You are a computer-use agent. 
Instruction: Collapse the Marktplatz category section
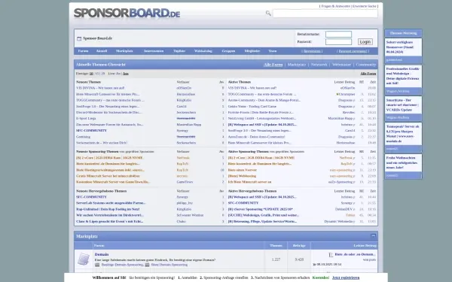pyautogui.click(x=374, y=236)
